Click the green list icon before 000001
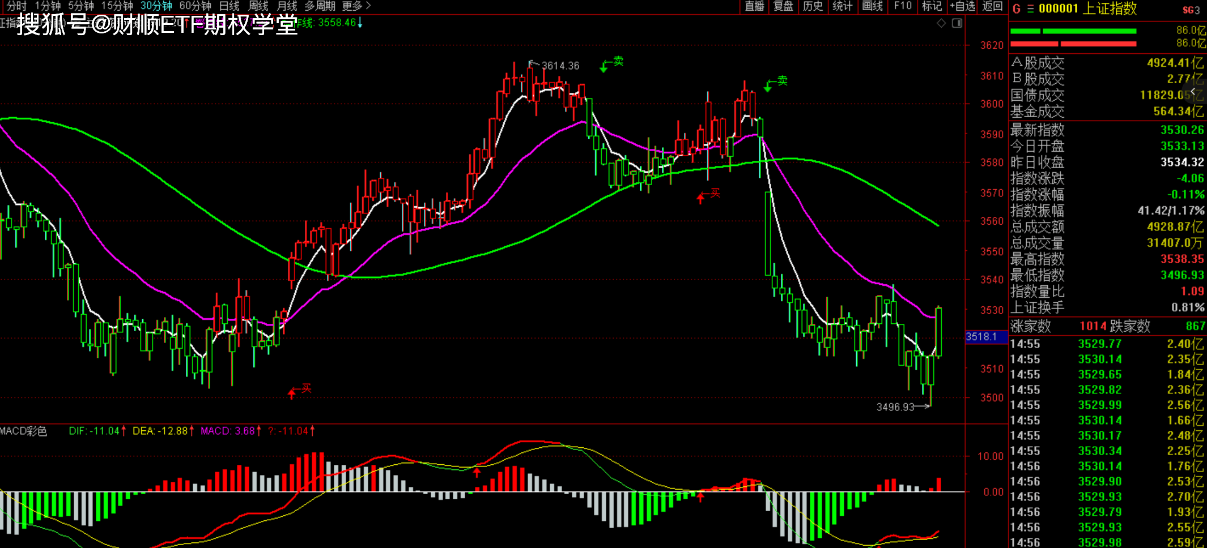 (x=1030, y=9)
